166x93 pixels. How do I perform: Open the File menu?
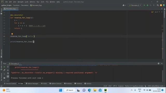(6, 2)
